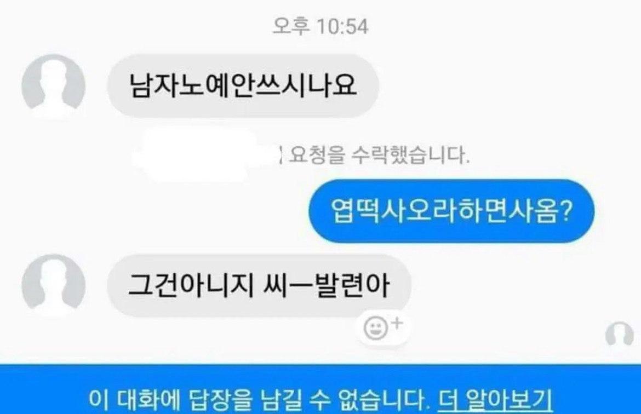Open the smiley add-reaction icon
Image resolution: width=641 pixels, height=414 pixels.
375,328
